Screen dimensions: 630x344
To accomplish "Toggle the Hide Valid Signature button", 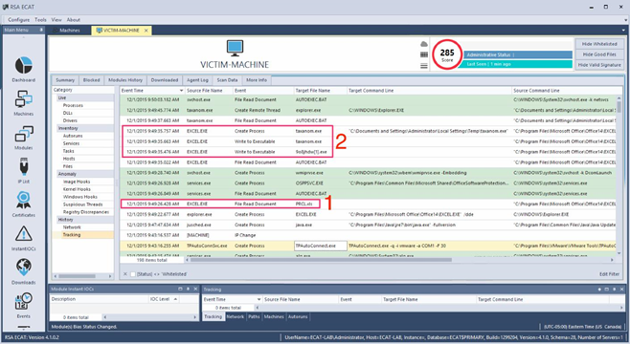I will [x=599, y=65].
